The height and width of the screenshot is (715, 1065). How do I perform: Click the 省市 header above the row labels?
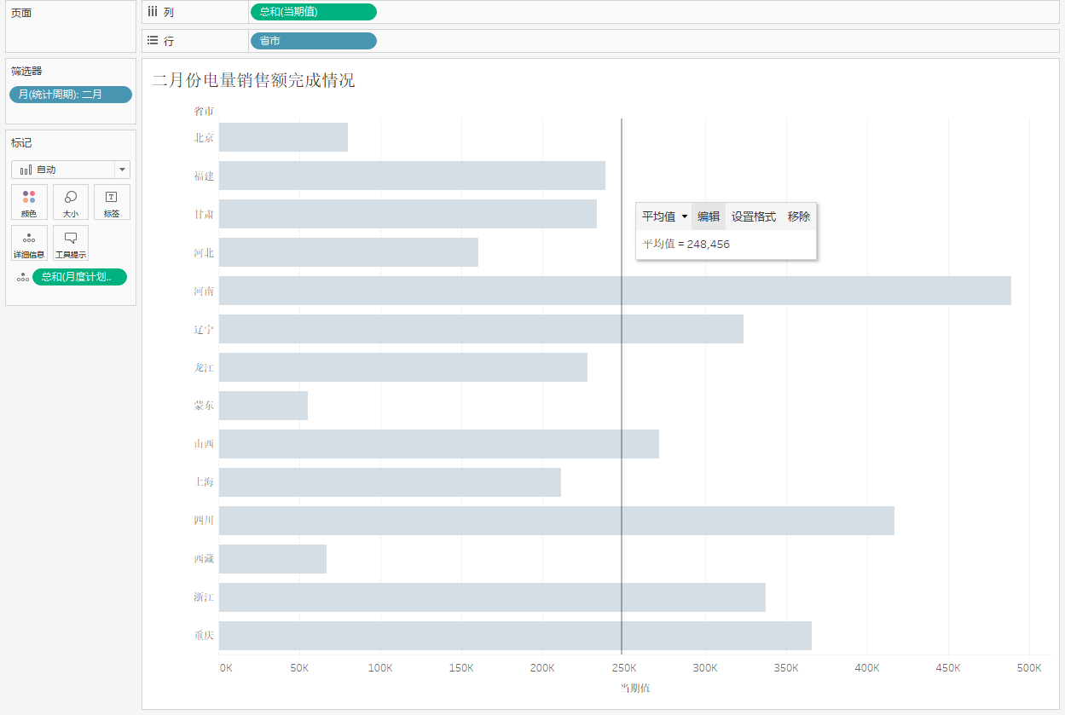[x=204, y=111]
